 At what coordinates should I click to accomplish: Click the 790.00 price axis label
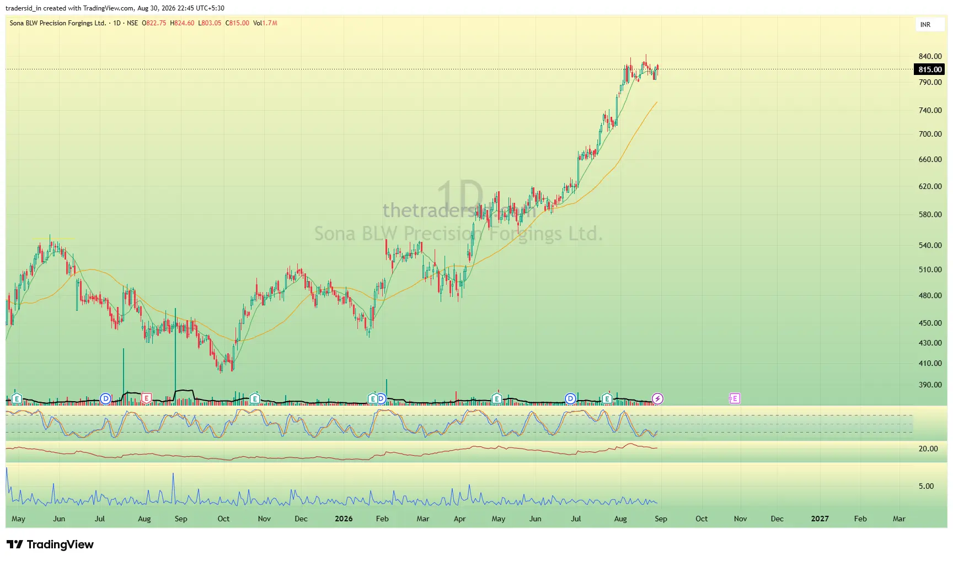[930, 82]
